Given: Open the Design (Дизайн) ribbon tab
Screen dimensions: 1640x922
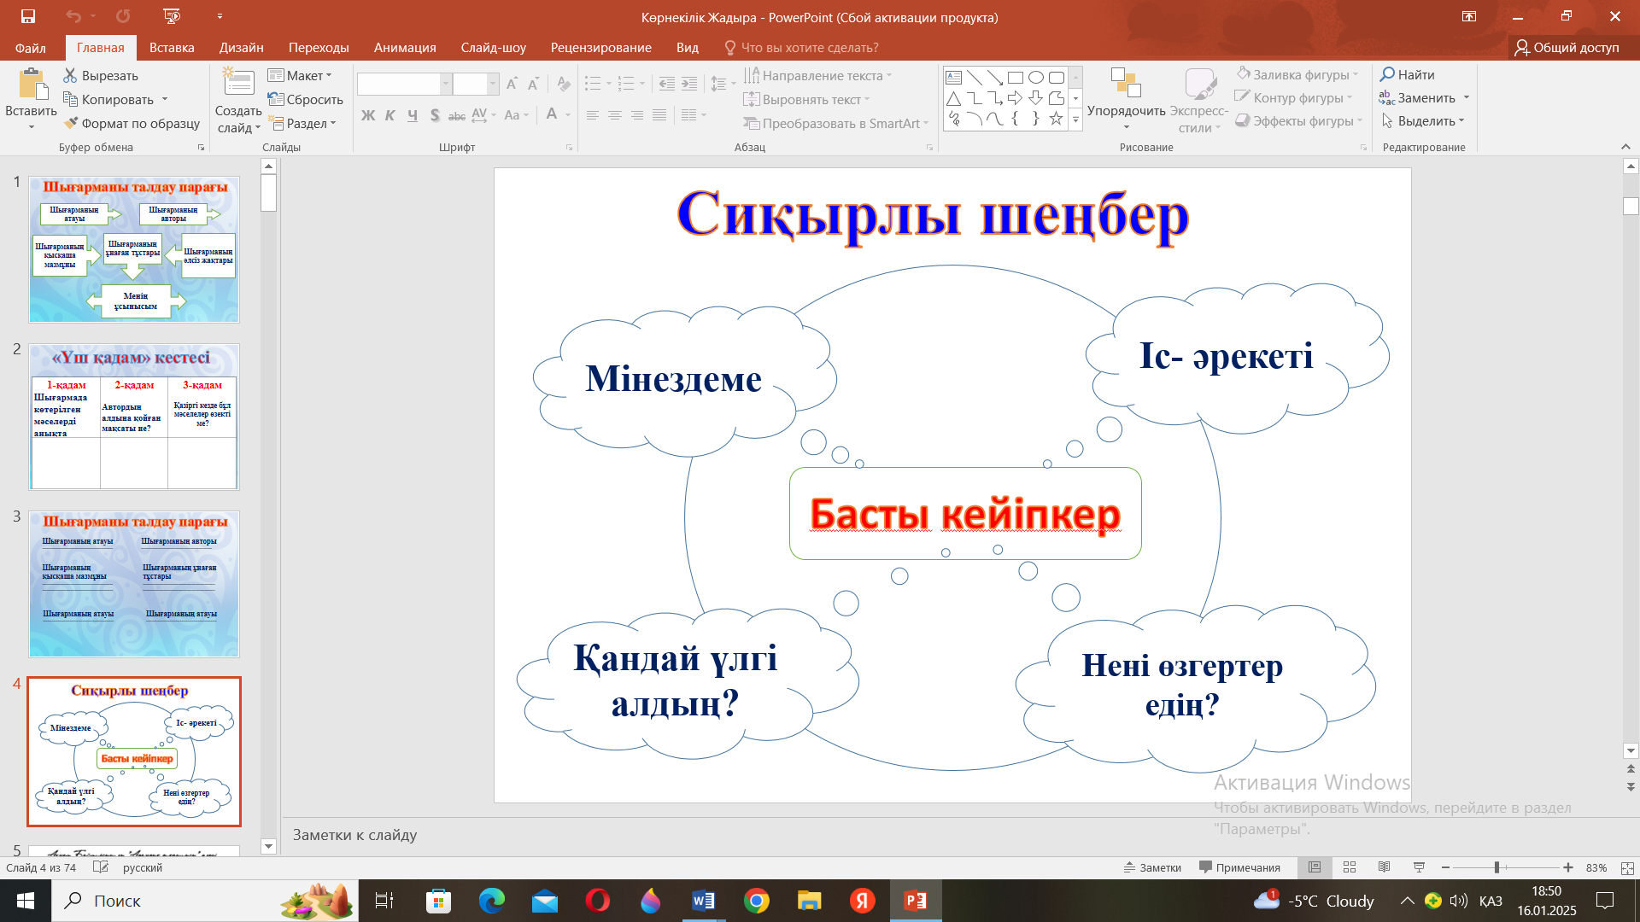Looking at the screenshot, I should click(x=241, y=48).
